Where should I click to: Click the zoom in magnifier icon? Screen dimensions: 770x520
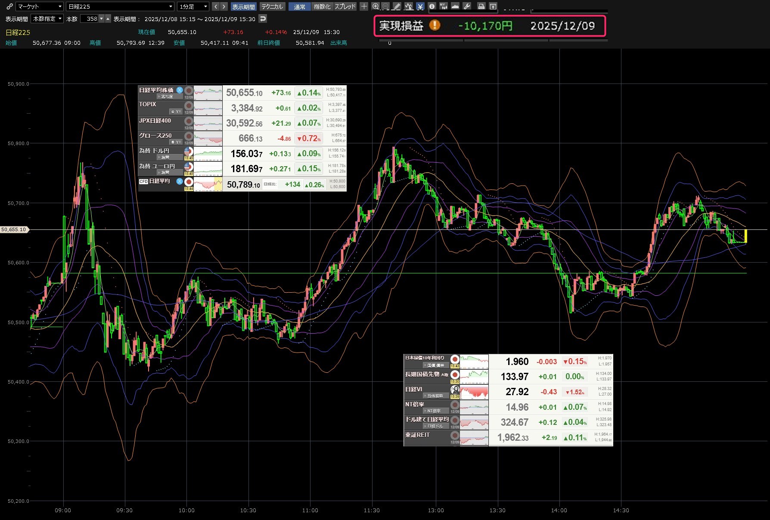(x=376, y=6)
